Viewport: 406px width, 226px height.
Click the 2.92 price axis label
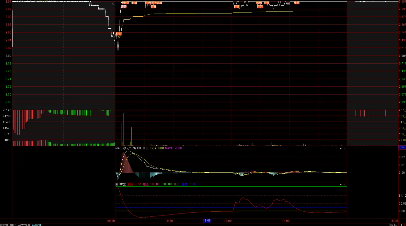[8, 9]
